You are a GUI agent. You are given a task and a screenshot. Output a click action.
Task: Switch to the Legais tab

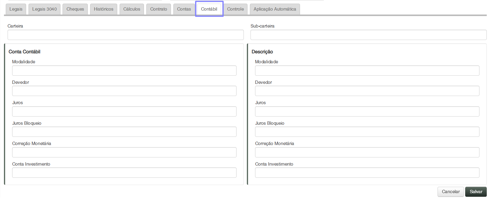[x=16, y=9]
